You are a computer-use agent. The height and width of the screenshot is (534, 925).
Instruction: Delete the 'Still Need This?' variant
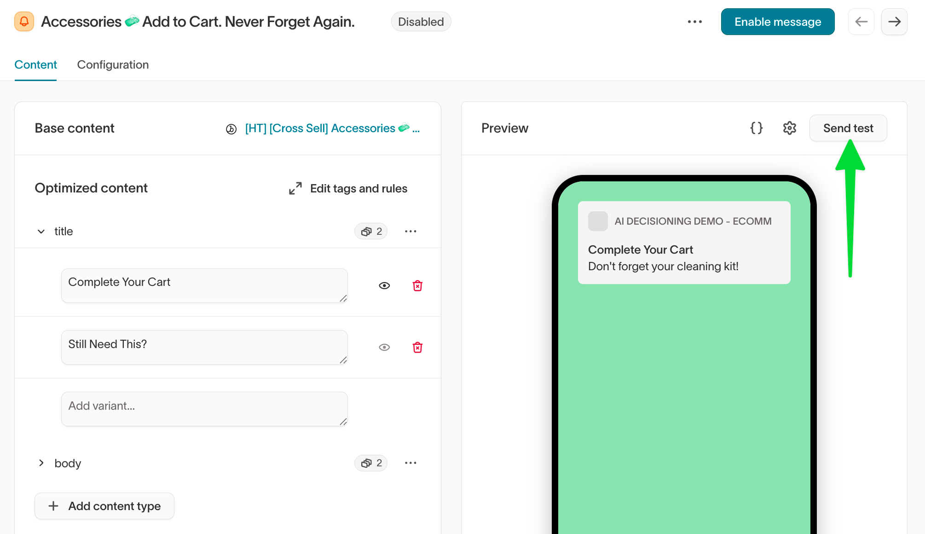tap(417, 348)
